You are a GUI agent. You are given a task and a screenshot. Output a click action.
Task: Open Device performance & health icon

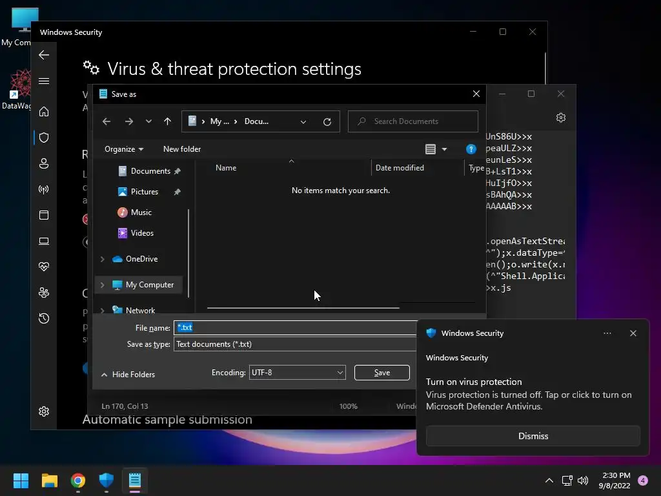[x=44, y=267]
